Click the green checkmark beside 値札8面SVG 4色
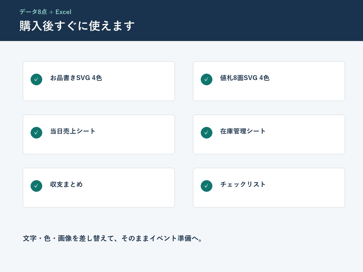 tap(207, 79)
